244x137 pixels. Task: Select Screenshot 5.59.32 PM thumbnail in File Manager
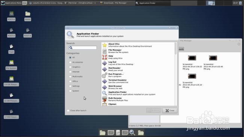(192, 58)
